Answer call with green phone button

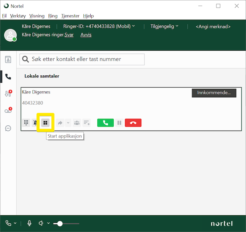[105, 123]
